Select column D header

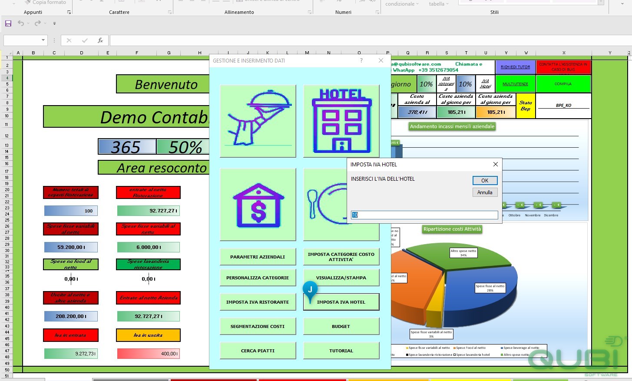(x=81, y=53)
